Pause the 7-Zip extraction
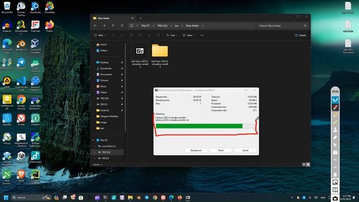The height and width of the screenshot is (202, 359). [220, 150]
